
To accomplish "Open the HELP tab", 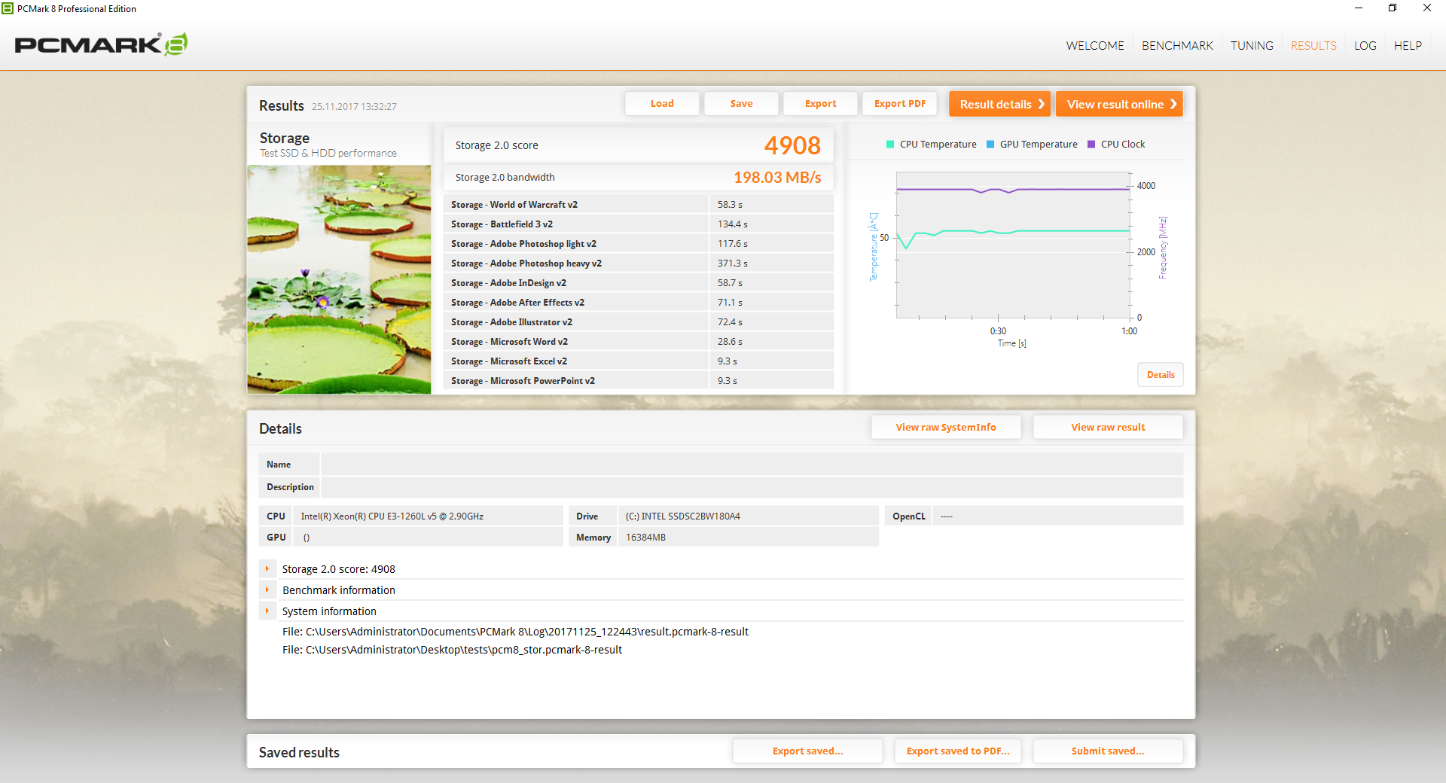I will pos(1408,46).
